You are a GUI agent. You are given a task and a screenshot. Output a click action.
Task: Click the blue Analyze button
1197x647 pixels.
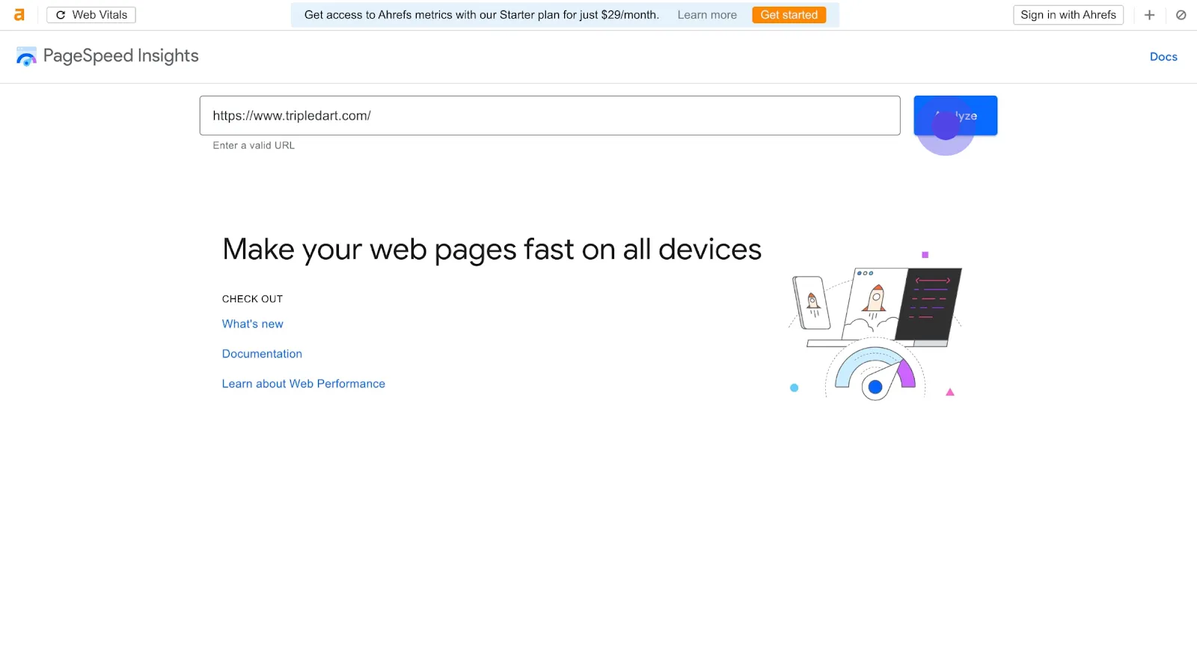[x=955, y=115]
